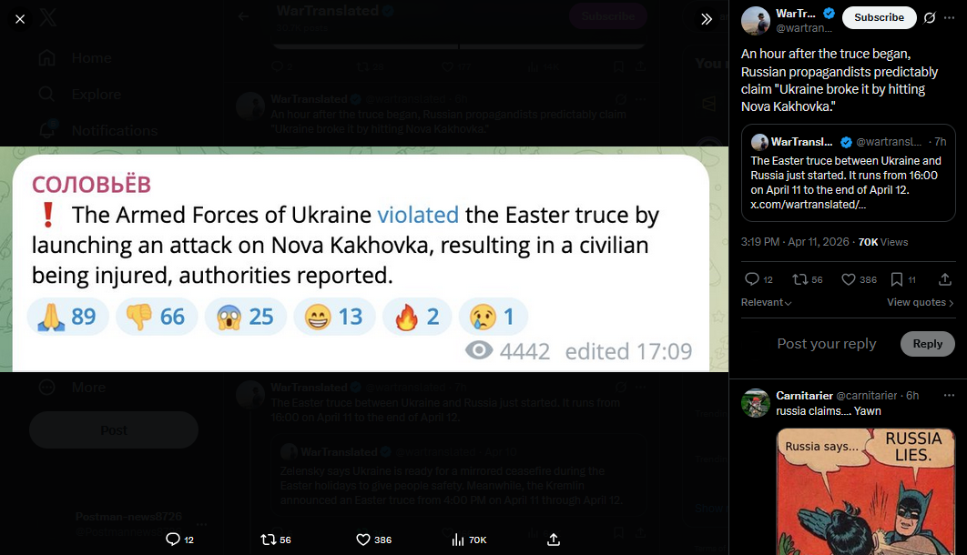Open Grok explain icon next to Subscribe

[930, 18]
